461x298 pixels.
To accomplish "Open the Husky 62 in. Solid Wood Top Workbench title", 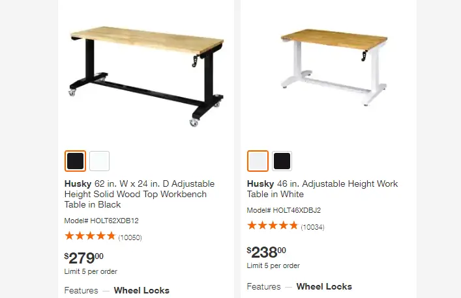I will (140, 194).
